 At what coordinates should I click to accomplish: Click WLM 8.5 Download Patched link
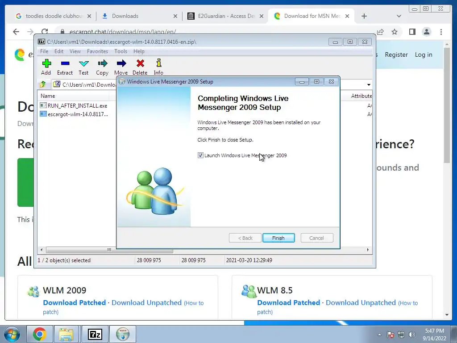[289, 303]
